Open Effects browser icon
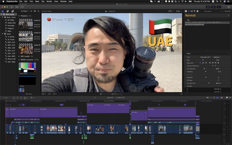This screenshot has height=145, width=232. pos(227,98)
